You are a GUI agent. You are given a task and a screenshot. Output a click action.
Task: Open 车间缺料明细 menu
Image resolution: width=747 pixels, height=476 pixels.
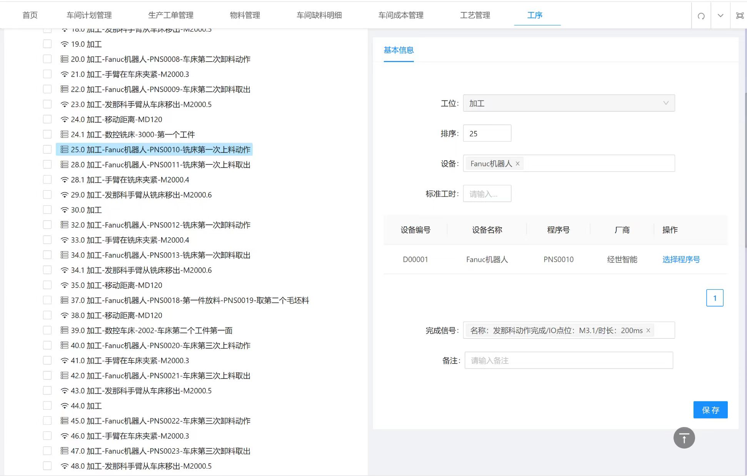[319, 15]
